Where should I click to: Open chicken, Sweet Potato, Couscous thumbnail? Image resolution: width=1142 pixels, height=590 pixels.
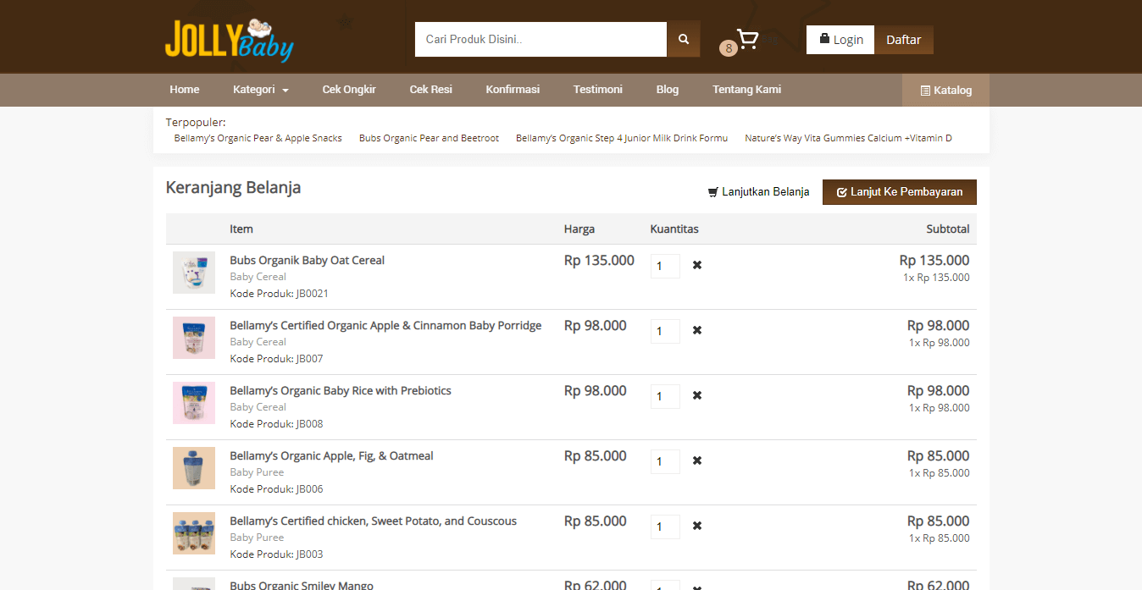coord(194,533)
